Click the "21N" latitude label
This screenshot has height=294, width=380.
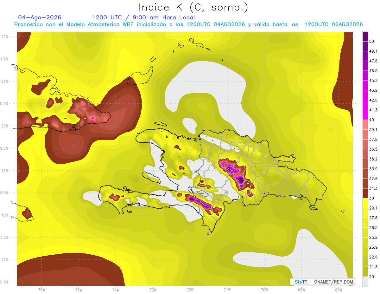[5, 81]
